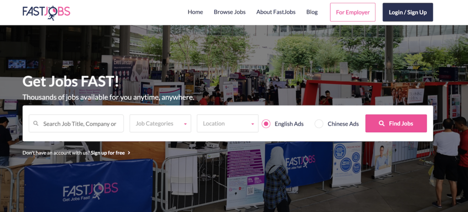
Task: Open the Job Categories dropdown
Action: click(160, 123)
